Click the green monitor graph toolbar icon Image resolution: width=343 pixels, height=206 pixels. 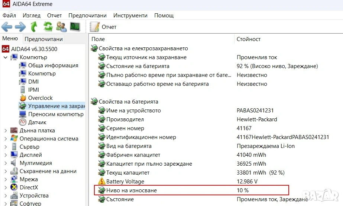click(x=75, y=27)
